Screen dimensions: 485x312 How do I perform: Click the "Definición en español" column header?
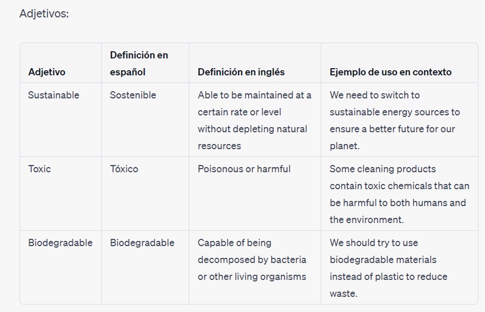[139, 64]
